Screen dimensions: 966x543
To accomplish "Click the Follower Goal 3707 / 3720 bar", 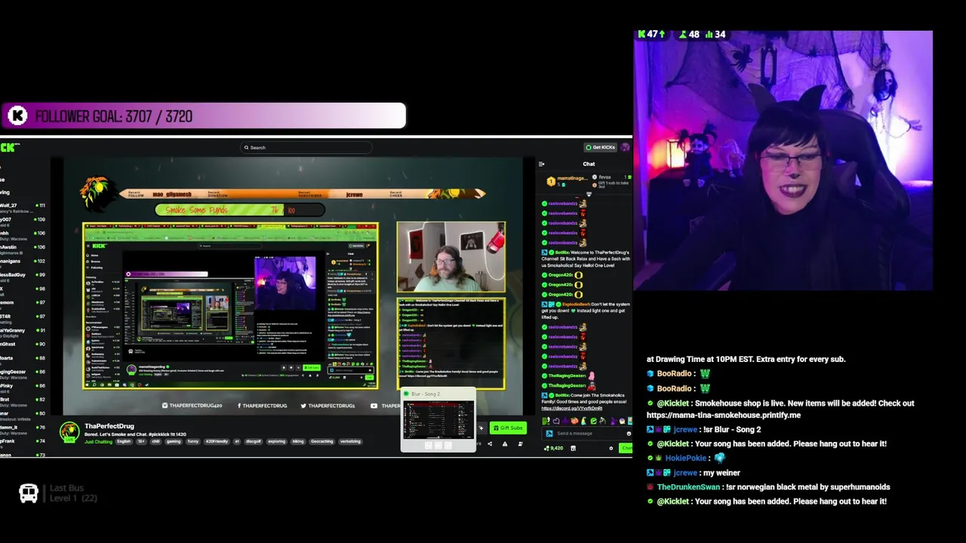I will point(203,116).
